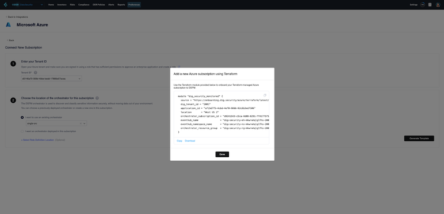Click the eventhub_name line in code
This screenshot has width=444, height=214.
click(x=225, y=120)
